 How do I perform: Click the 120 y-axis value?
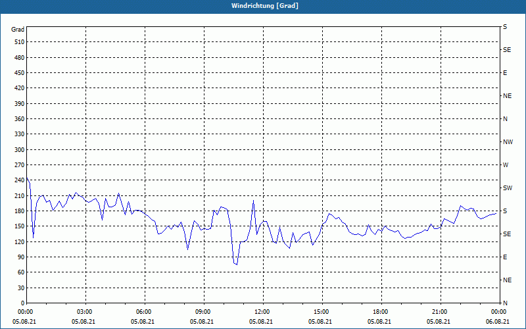(20, 241)
